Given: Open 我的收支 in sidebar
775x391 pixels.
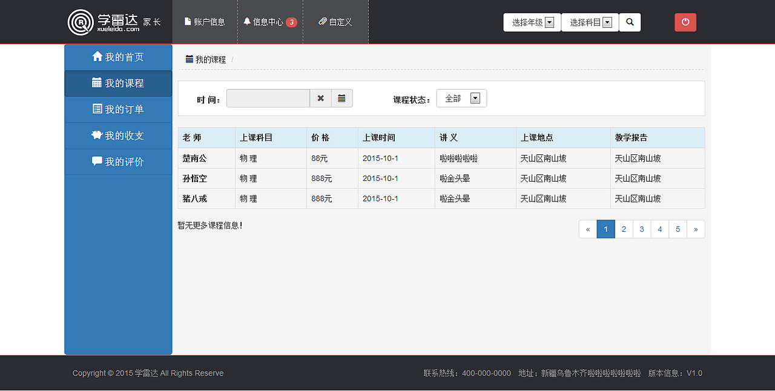Looking at the screenshot, I should [x=118, y=136].
